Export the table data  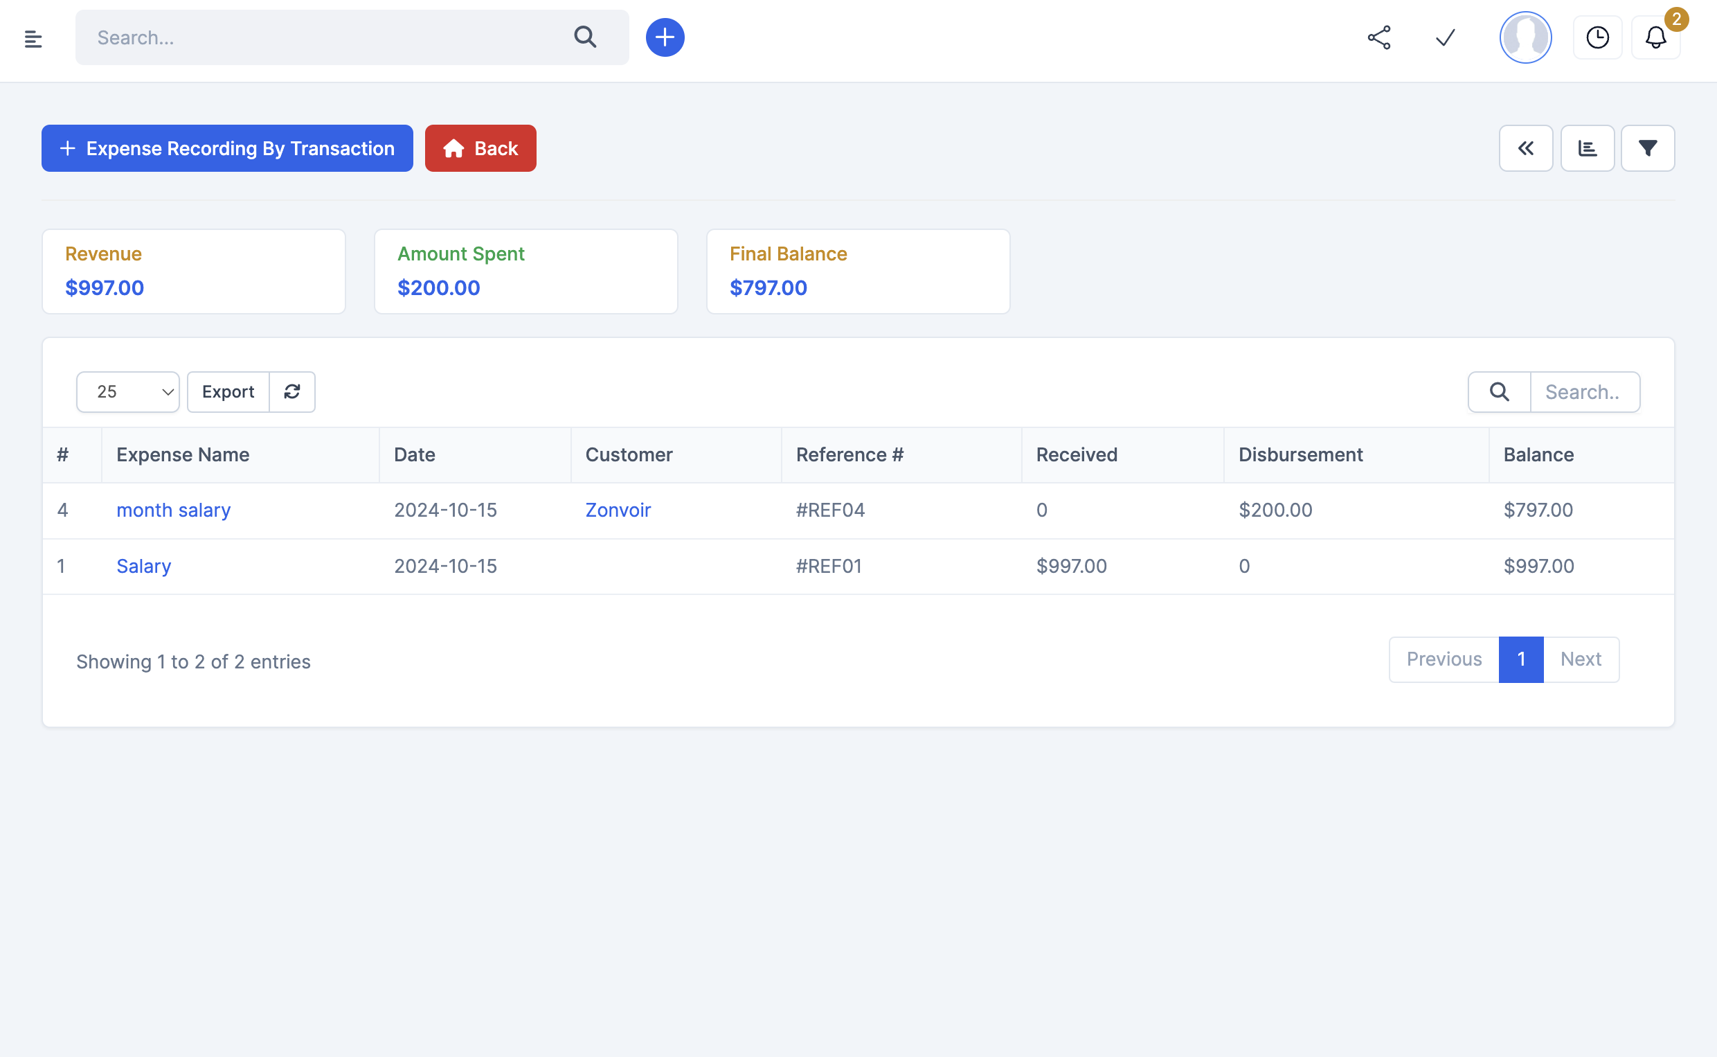click(228, 391)
